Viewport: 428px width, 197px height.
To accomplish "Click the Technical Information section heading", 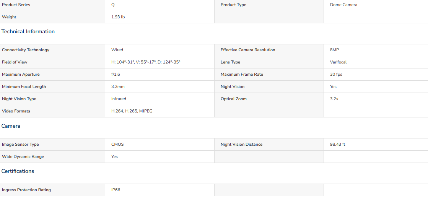I will point(28,32).
